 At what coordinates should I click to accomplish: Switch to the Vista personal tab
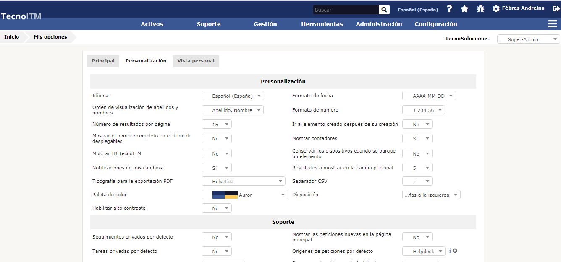(x=196, y=61)
